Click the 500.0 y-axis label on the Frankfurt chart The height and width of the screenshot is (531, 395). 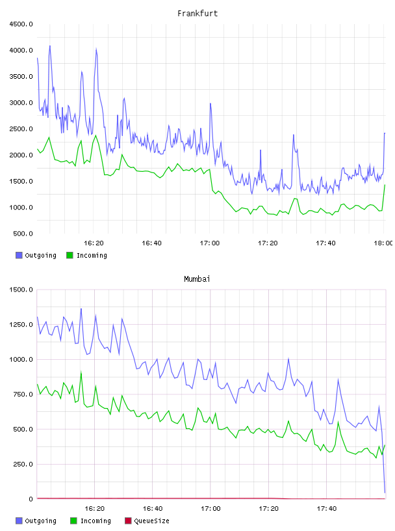click(x=23, y=234)
